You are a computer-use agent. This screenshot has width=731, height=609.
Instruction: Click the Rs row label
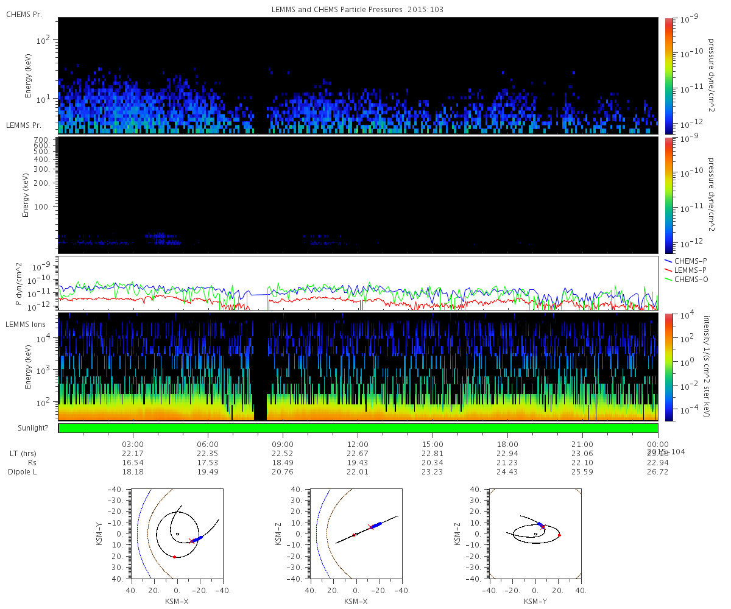click(26, 463)
